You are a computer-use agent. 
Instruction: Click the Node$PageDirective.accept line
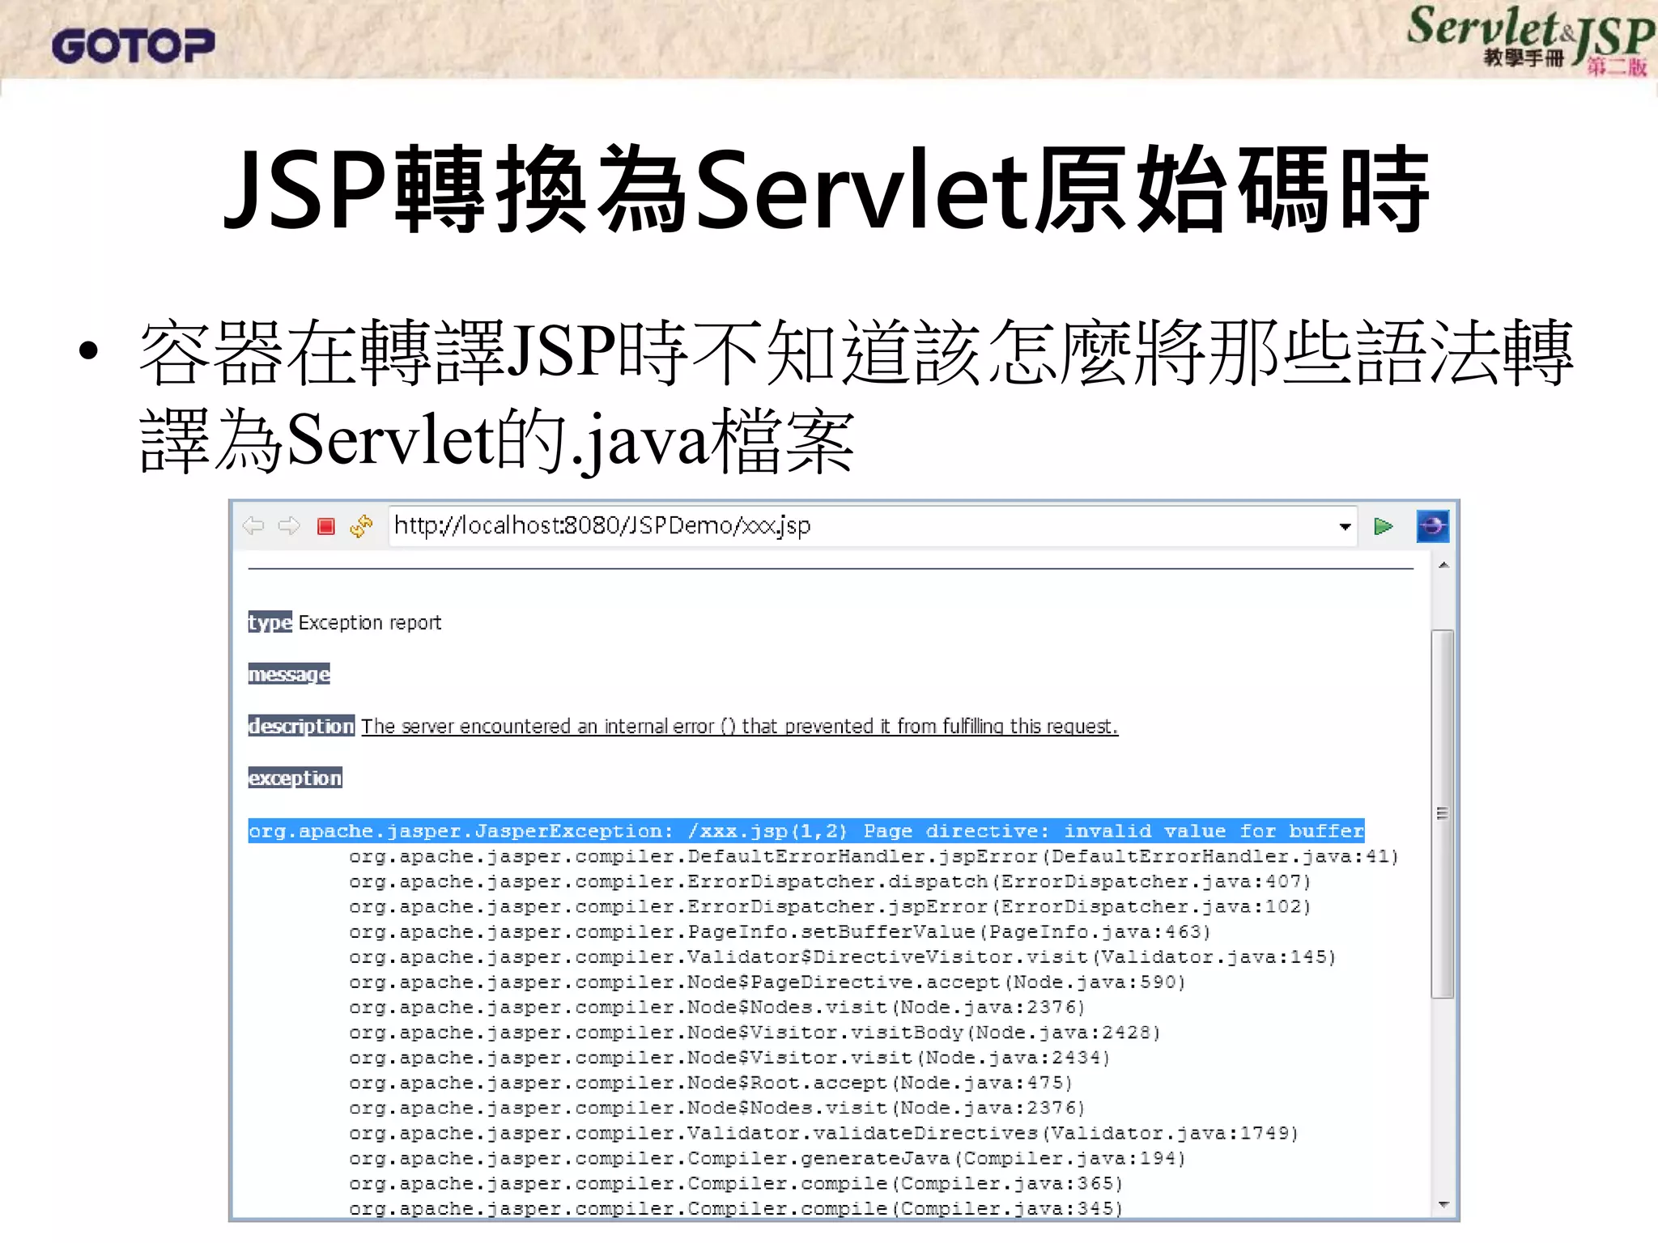point(767,982)
